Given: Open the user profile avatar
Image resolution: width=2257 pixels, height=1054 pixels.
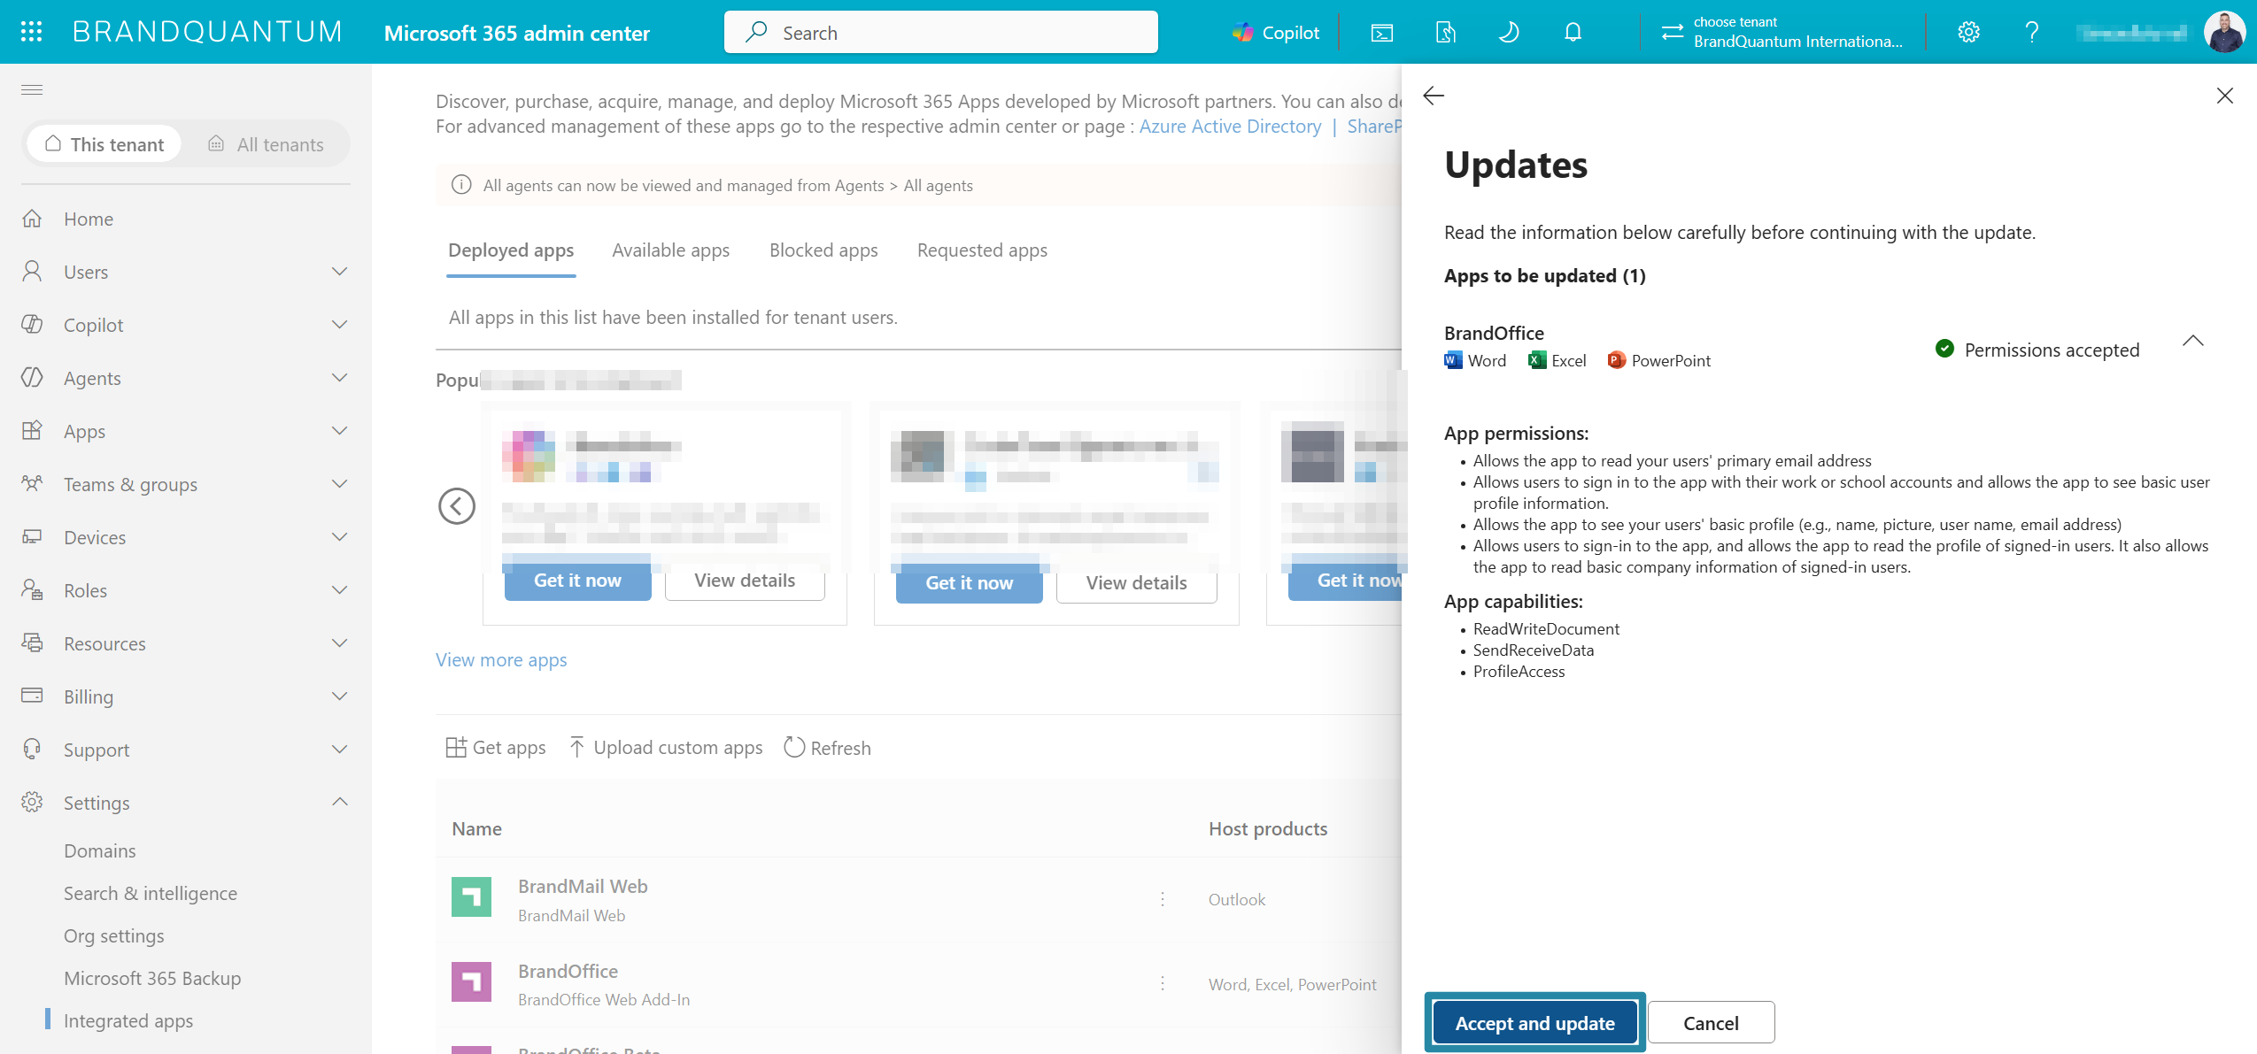Looking at the screenshot, I should pyautogui.click(x=2224, y=33).
